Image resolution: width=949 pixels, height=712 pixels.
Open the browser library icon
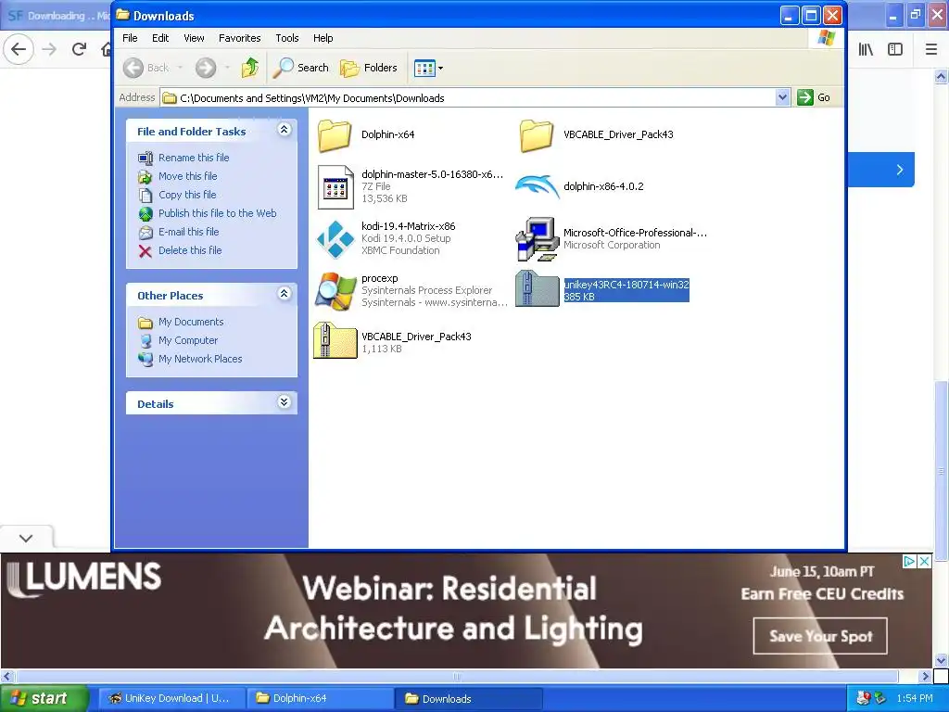coord(866,49)
